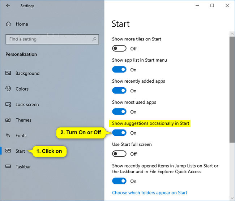This screenshot has height=201, width=235.
Task: Turn off recently opened items in Jump Lists
Action: coord(119,181)
